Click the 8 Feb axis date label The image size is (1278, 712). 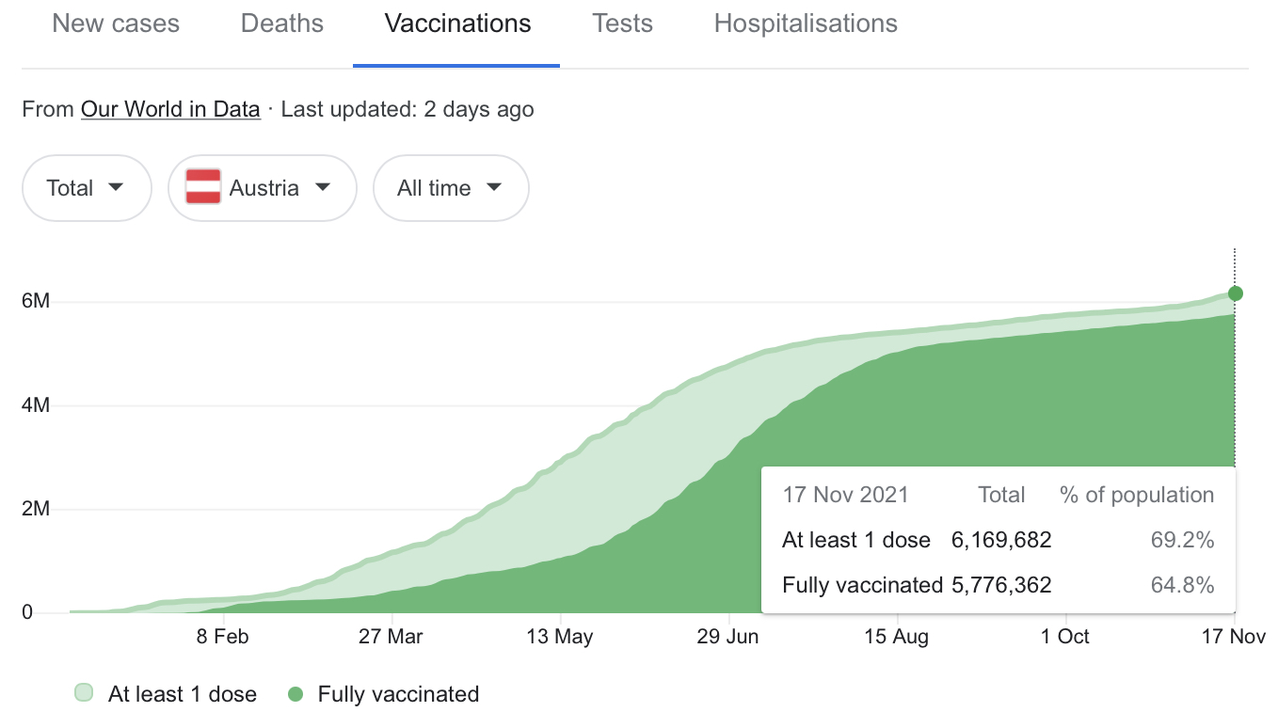click(x=223, y=637)
